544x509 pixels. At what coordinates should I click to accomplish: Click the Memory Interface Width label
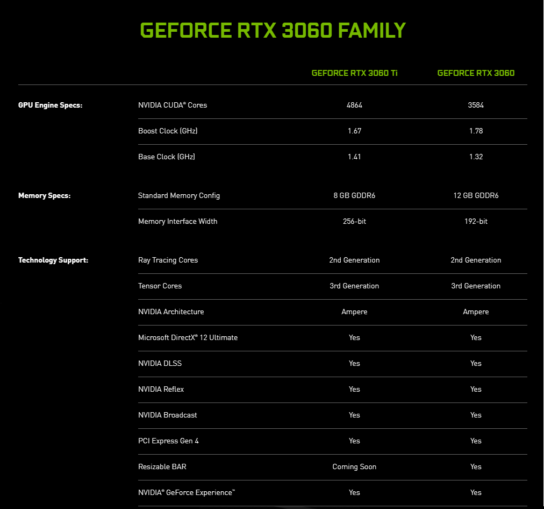point(177,222)
